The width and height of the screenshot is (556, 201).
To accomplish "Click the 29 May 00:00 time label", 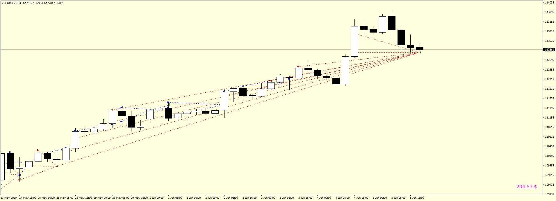I will [102, 198].
